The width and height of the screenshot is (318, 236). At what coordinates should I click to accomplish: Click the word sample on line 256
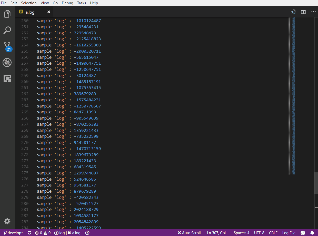(x=44, y=57)
